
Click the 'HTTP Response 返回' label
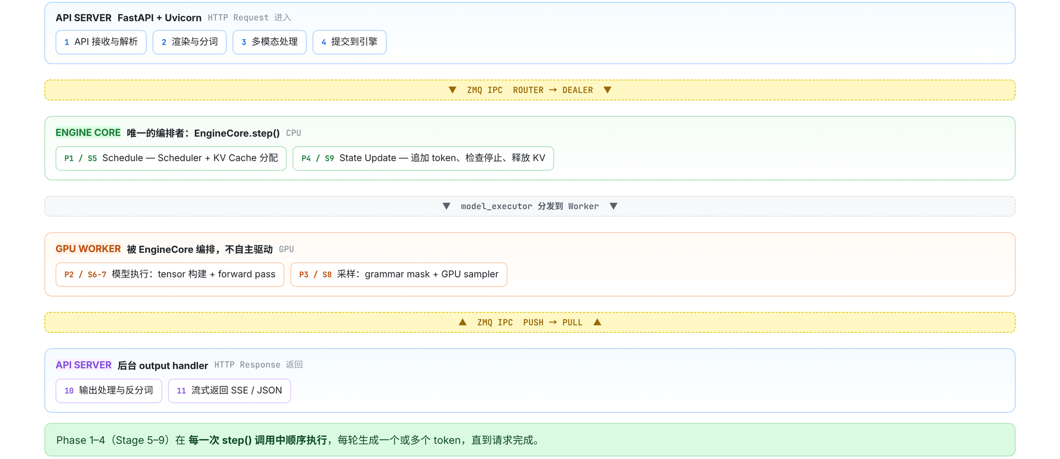click(x=258, y=365)
